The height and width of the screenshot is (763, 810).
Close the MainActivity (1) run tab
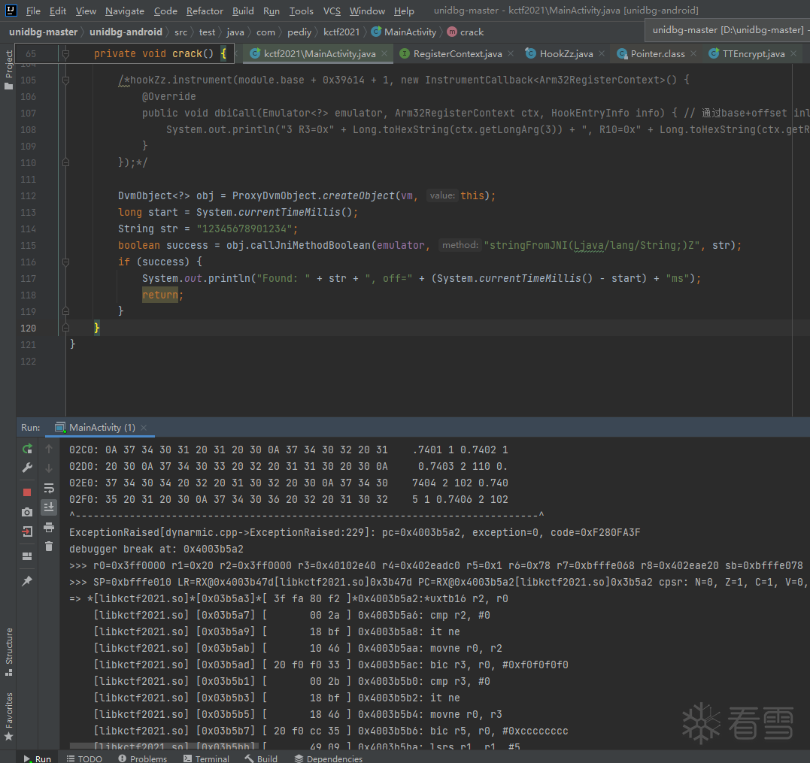[x=144, y=428]
